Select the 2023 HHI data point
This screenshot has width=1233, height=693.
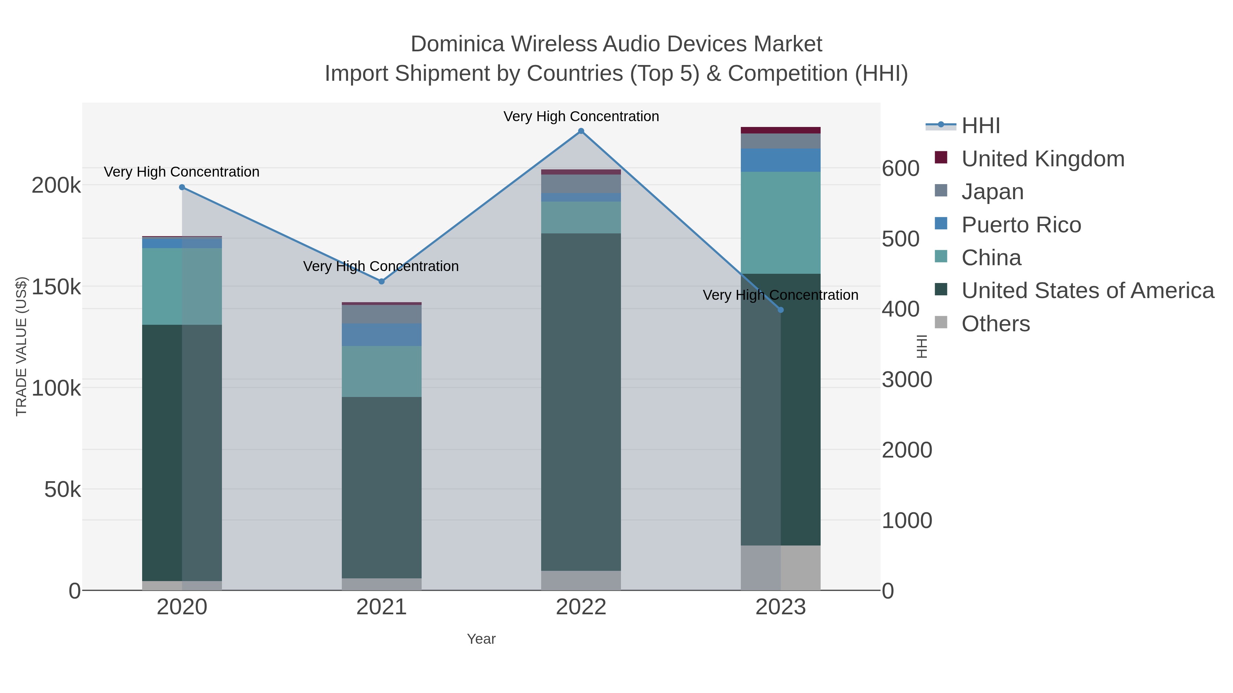coord(781,310)
